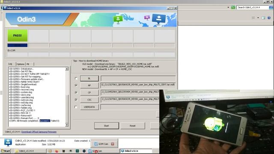
Task: Click the log scrollbar down arrow
Action: (x=67, y=125)
